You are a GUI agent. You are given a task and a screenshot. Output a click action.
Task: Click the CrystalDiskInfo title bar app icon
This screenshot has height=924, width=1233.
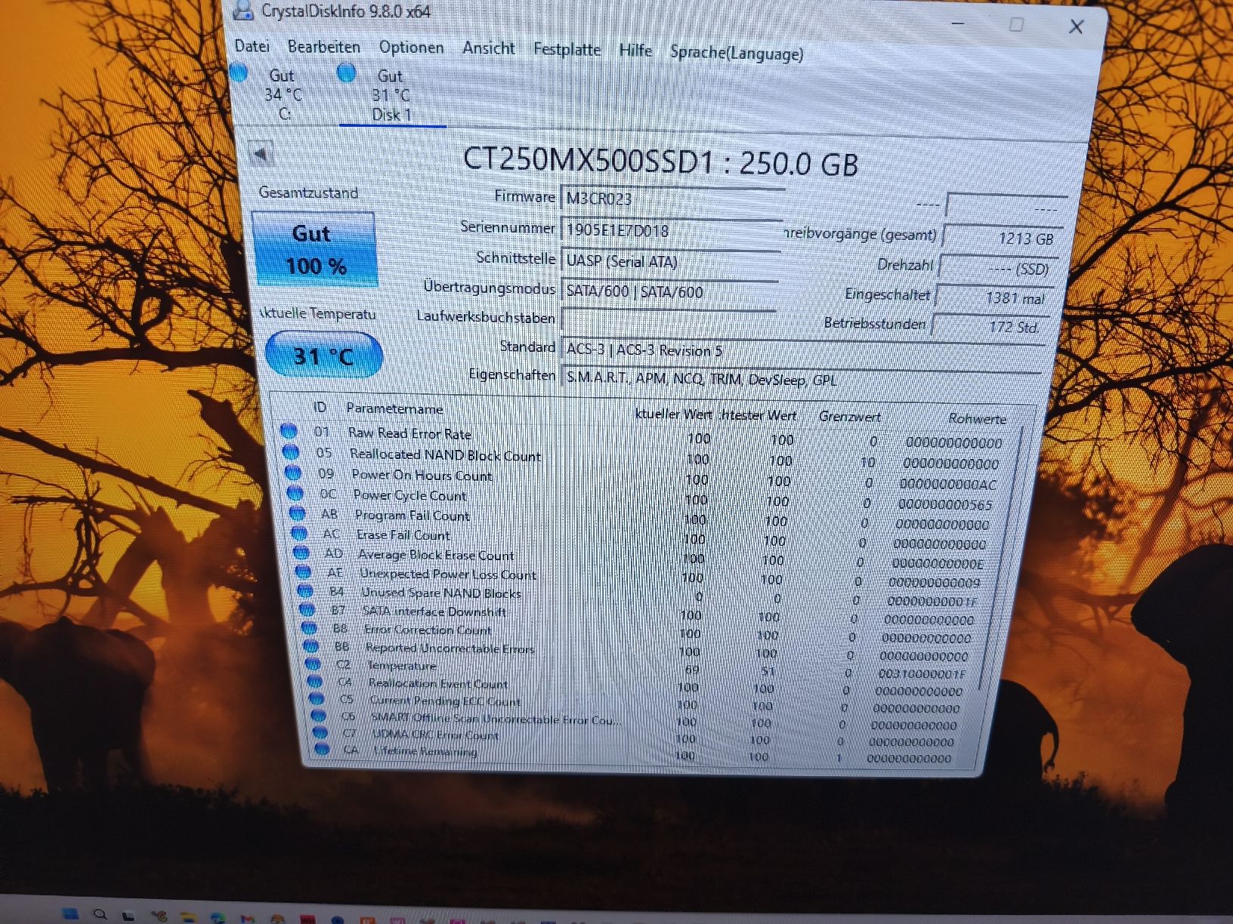click(x=243, y=10)
